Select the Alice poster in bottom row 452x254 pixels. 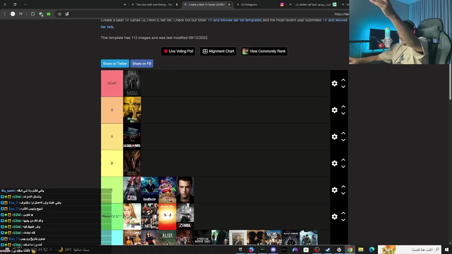(x=167, y=237)
